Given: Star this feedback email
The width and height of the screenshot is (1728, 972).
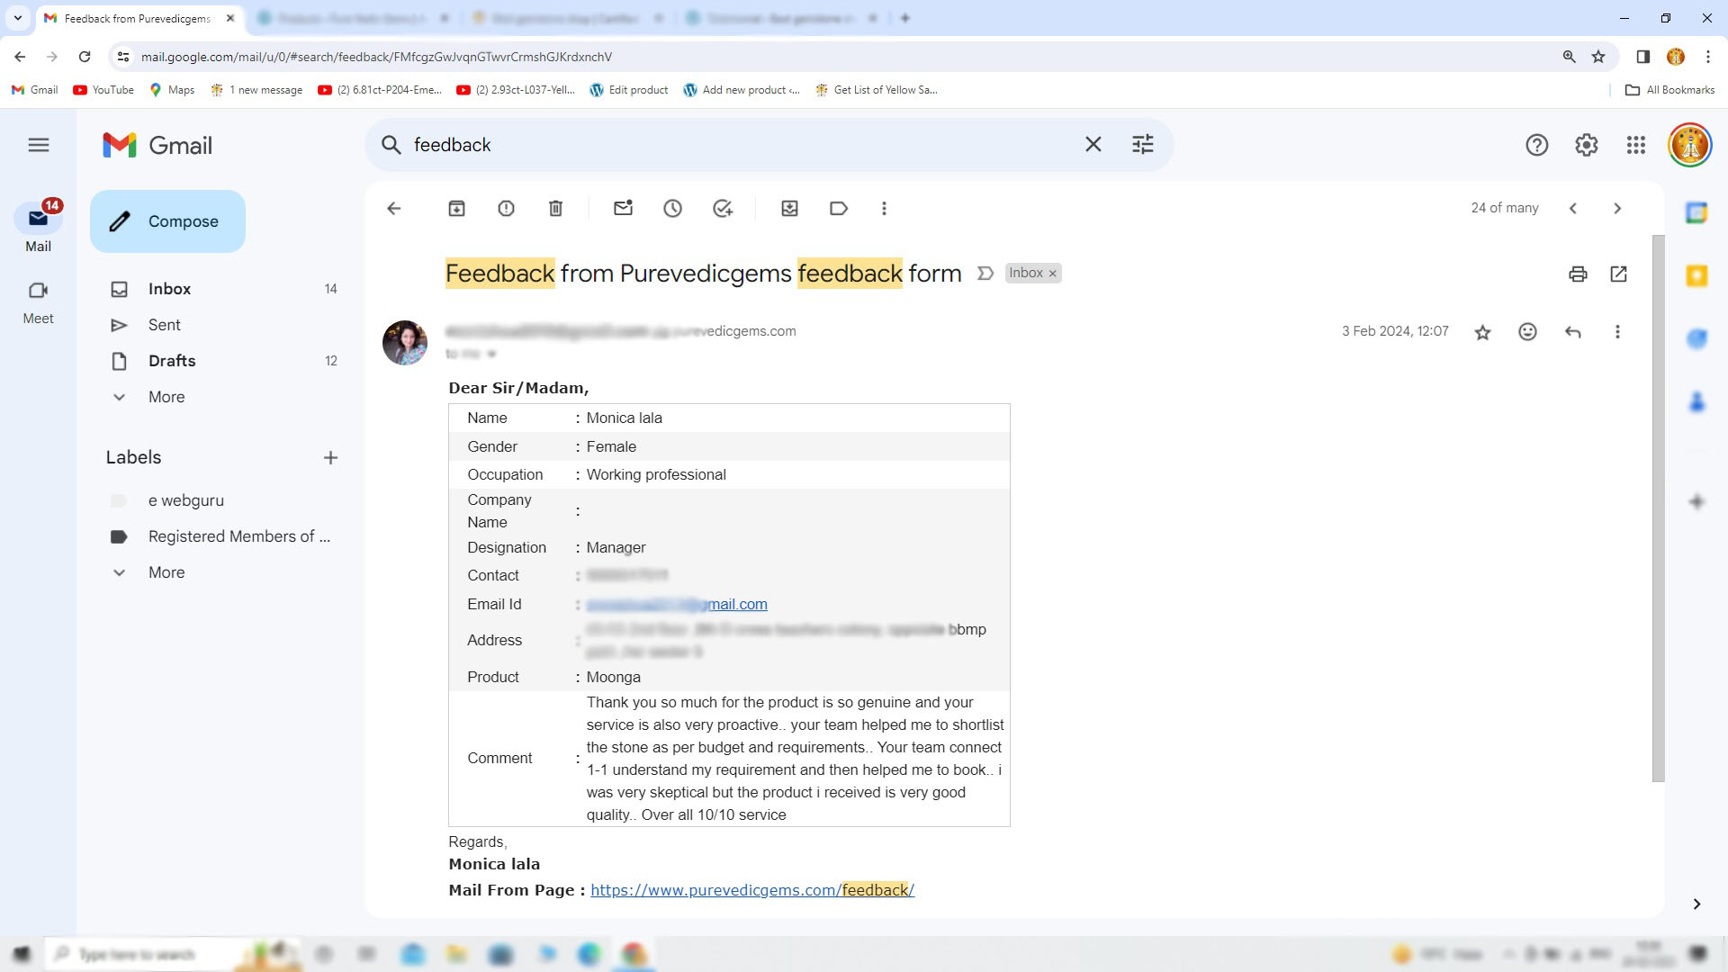Looking at the screenshot, I should [x=1482, y=332].
